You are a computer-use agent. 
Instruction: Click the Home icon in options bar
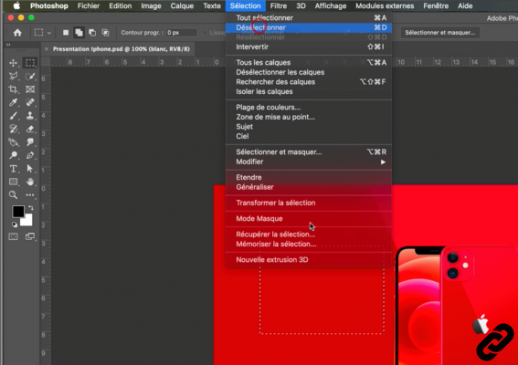[x=17, y=32]
